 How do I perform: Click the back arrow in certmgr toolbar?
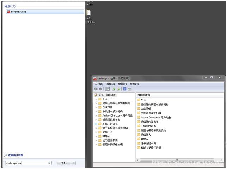[x=96, y=89]
